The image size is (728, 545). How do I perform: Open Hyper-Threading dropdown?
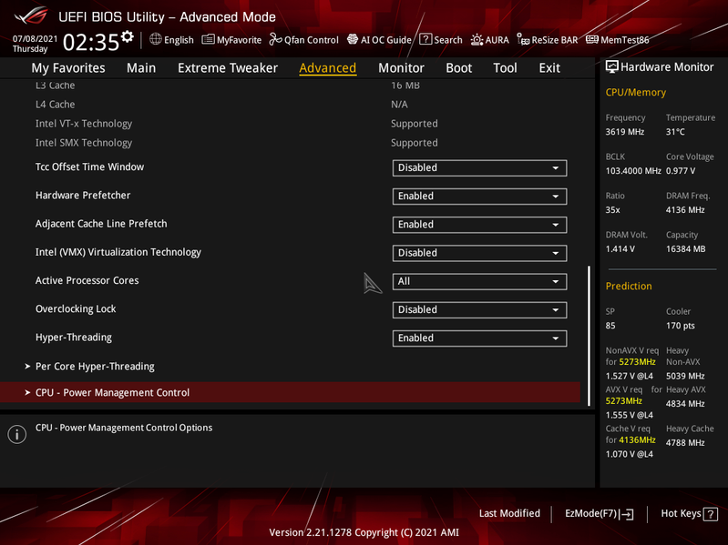click(479, 338)
